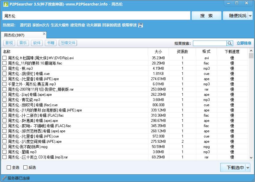Search hot word 极限拳速
This screenshot has height=182, width=255.
tap(129, 25)
